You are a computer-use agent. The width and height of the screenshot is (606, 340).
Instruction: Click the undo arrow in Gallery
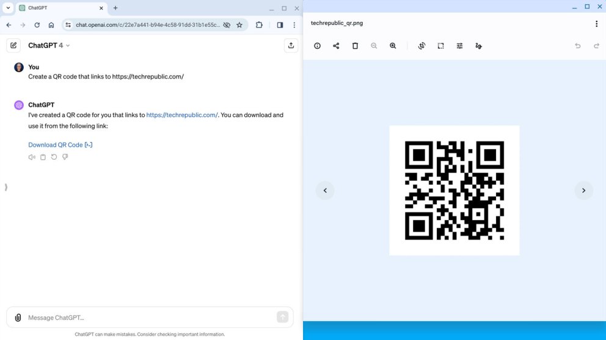[578, 46]
